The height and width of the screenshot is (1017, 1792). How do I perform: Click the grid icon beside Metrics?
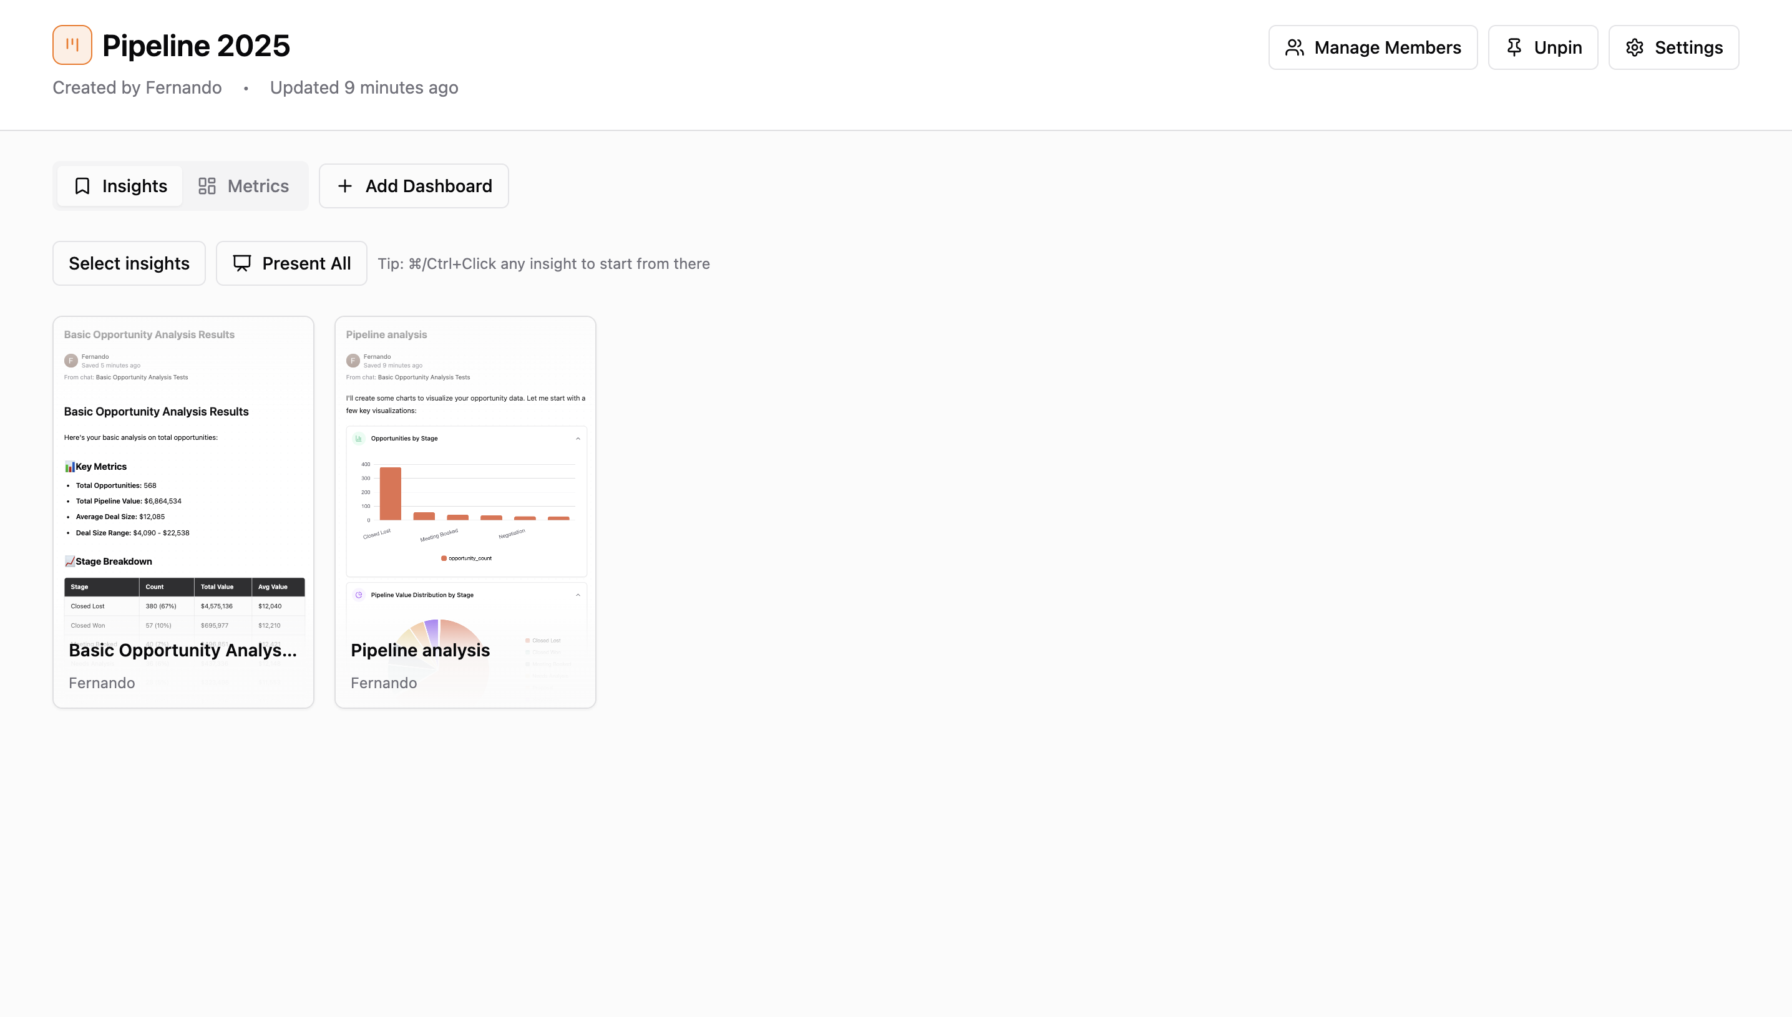coord(207,186)
